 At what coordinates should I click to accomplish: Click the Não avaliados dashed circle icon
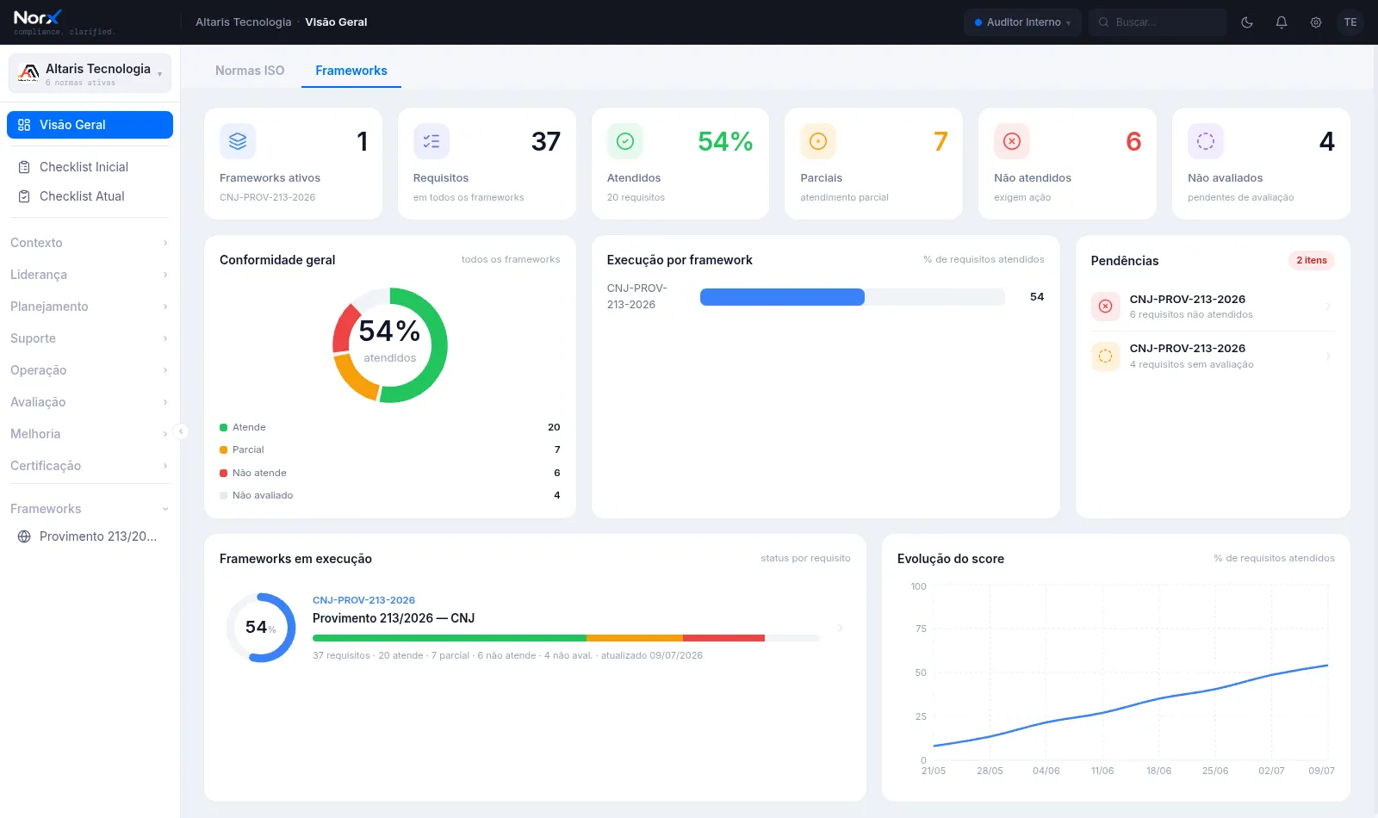pos(1206,141)
